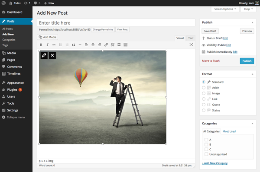Image resolution: width=260 pixels, height=172 pixels.
Task: Remove the image using the X icon
Action: [x=52, y=55]
